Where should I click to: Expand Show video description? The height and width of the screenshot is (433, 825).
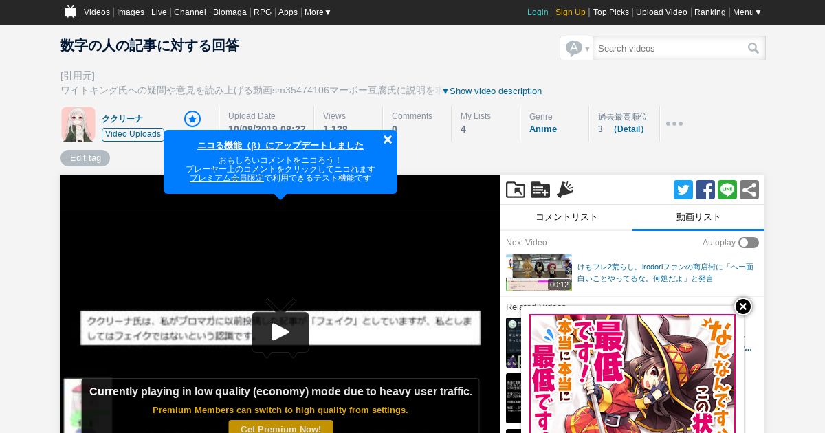pyautogui.click(x=492, y=91)
